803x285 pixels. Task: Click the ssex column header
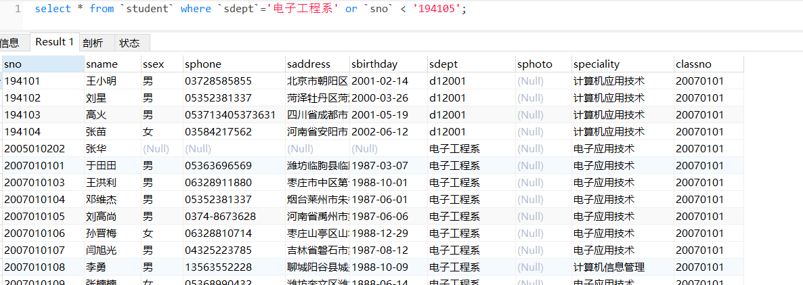click(162, 64)
